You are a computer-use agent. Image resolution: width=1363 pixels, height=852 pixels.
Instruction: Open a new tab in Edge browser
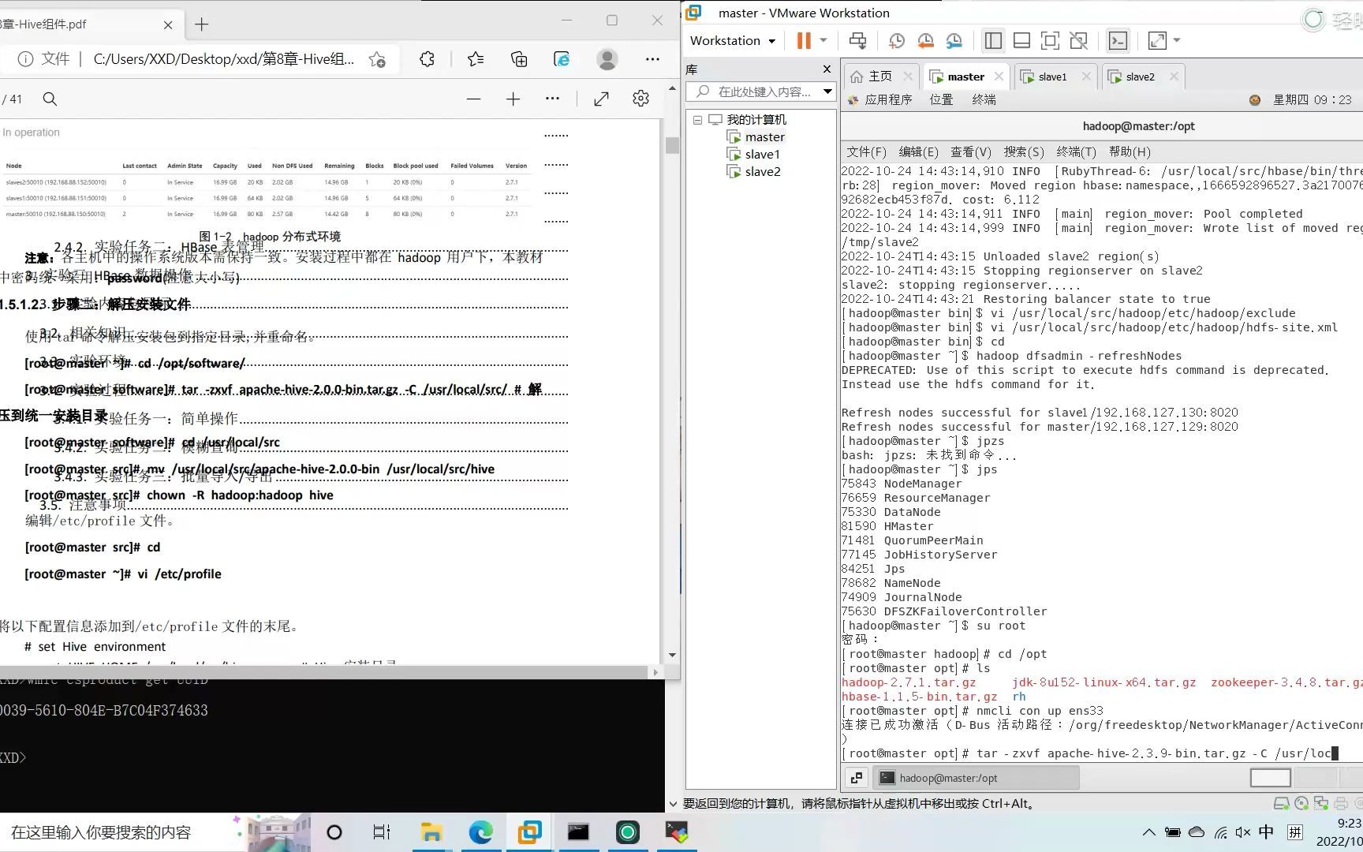[x=202, y=24]
